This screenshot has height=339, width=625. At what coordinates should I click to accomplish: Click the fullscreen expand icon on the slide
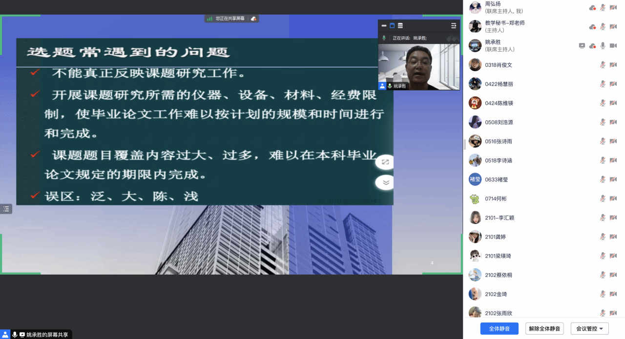click(x=385, y=162)
